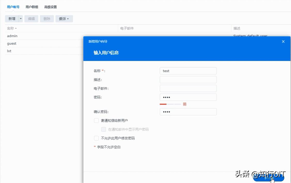
Task: Click the 删除 button
Action: coord(47,19)
